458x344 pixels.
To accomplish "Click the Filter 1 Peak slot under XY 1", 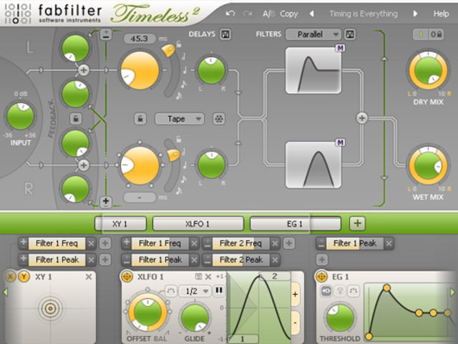I will (x=57, y=260).
